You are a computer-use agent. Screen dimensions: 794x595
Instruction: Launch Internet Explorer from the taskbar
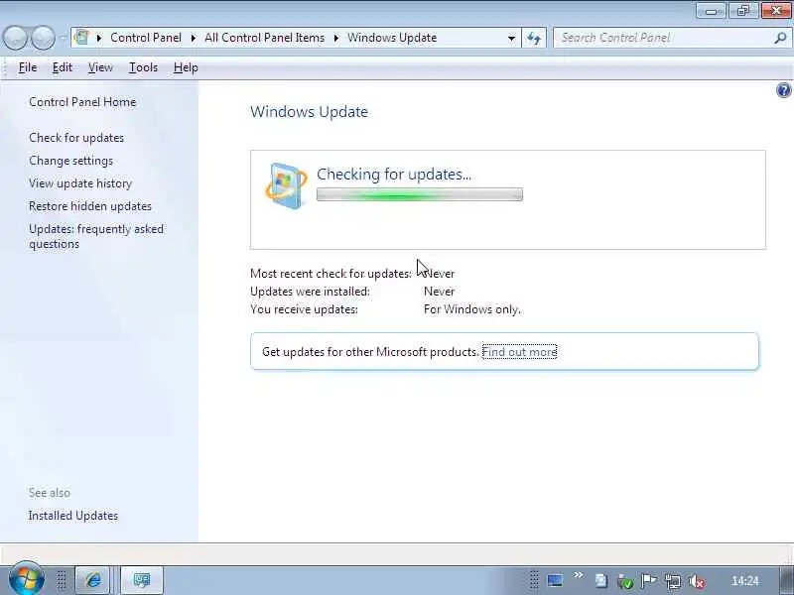(92, 580)
